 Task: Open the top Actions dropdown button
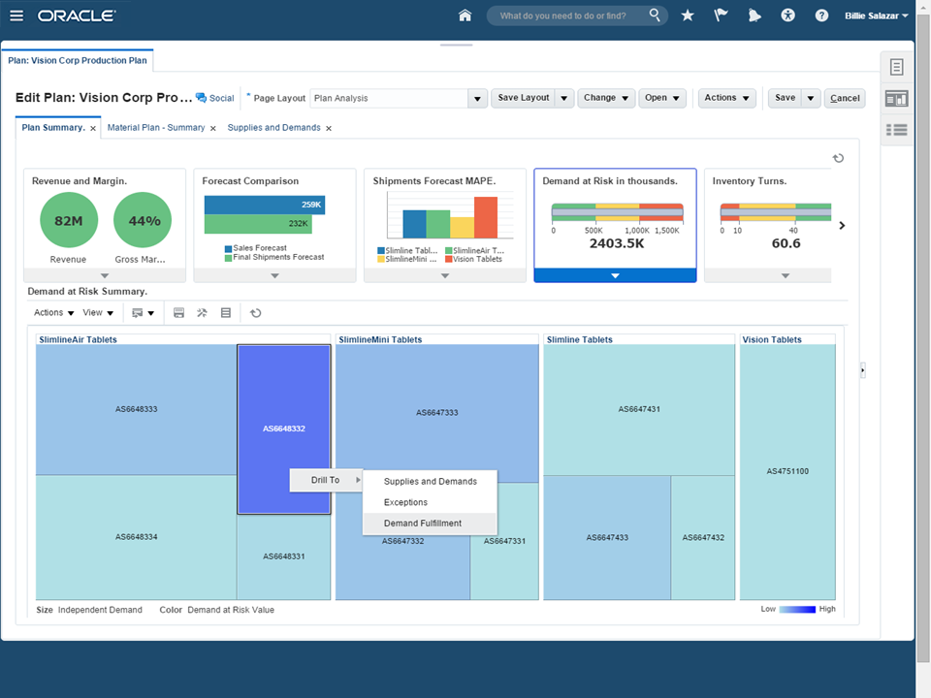(x=726, y=98)
